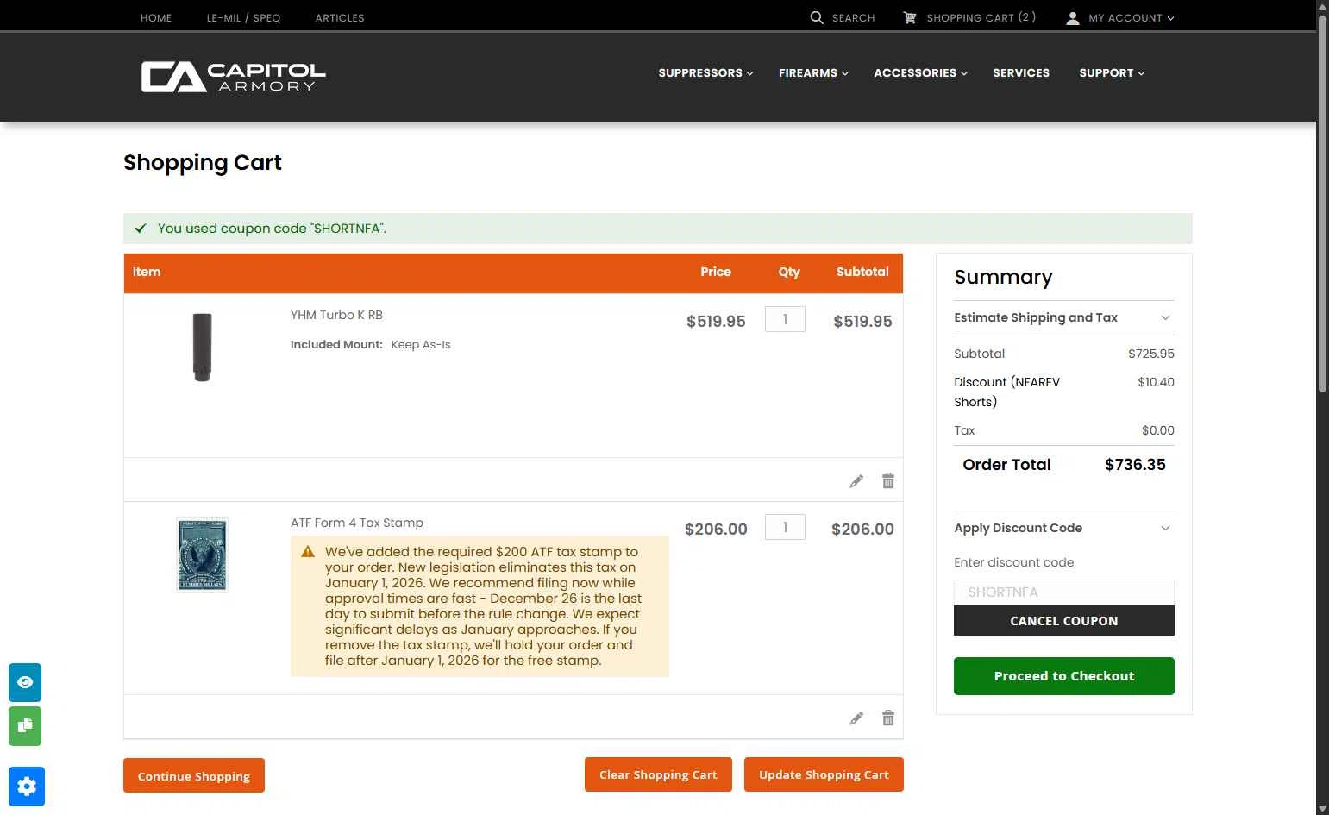The image size is (1329, 815).
Task: Click the success checkmark icon in coupon message
Action: tap(141, 229)
